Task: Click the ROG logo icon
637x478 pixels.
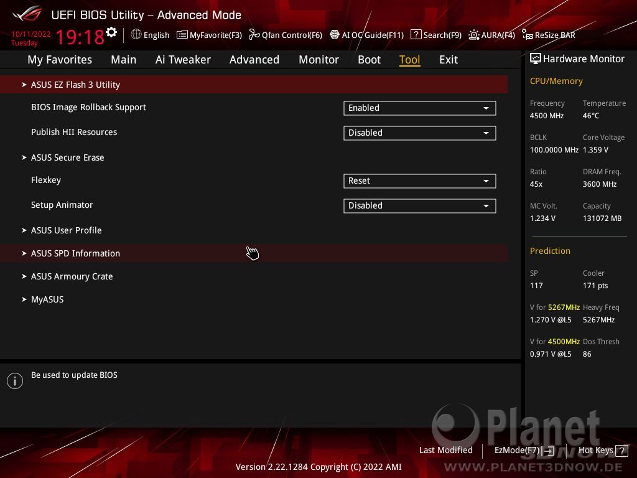Action: click(27, 14)
